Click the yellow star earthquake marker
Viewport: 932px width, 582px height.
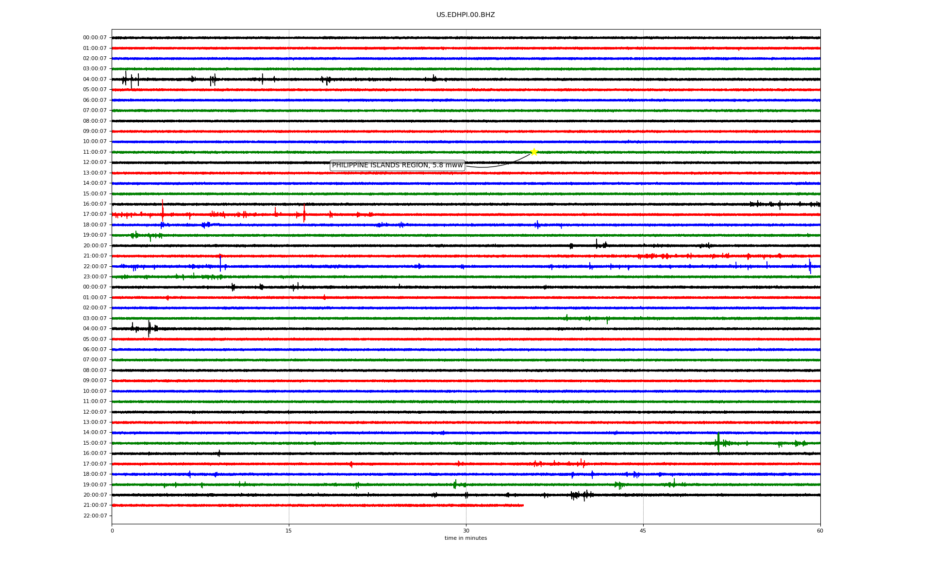534,152
